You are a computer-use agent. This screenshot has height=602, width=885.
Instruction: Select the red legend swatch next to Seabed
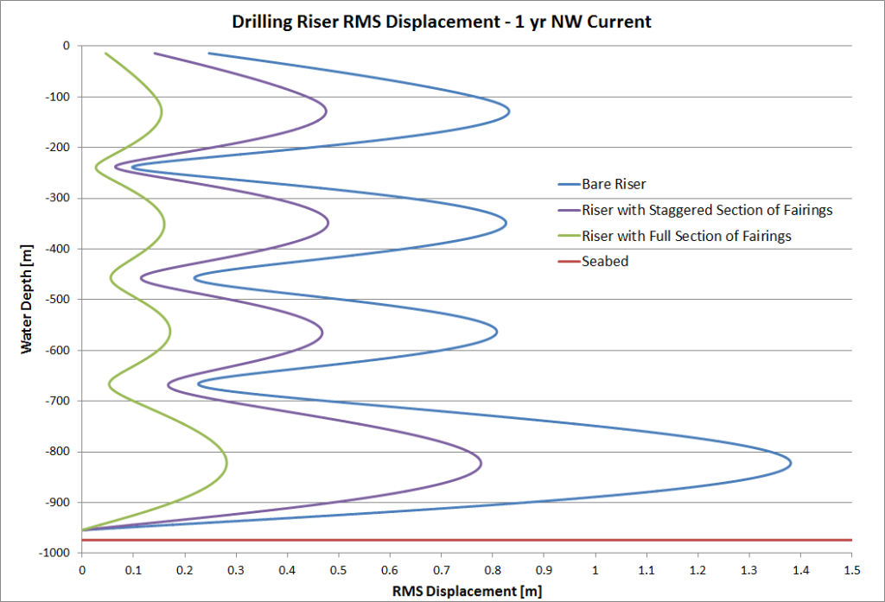point(568,261)
